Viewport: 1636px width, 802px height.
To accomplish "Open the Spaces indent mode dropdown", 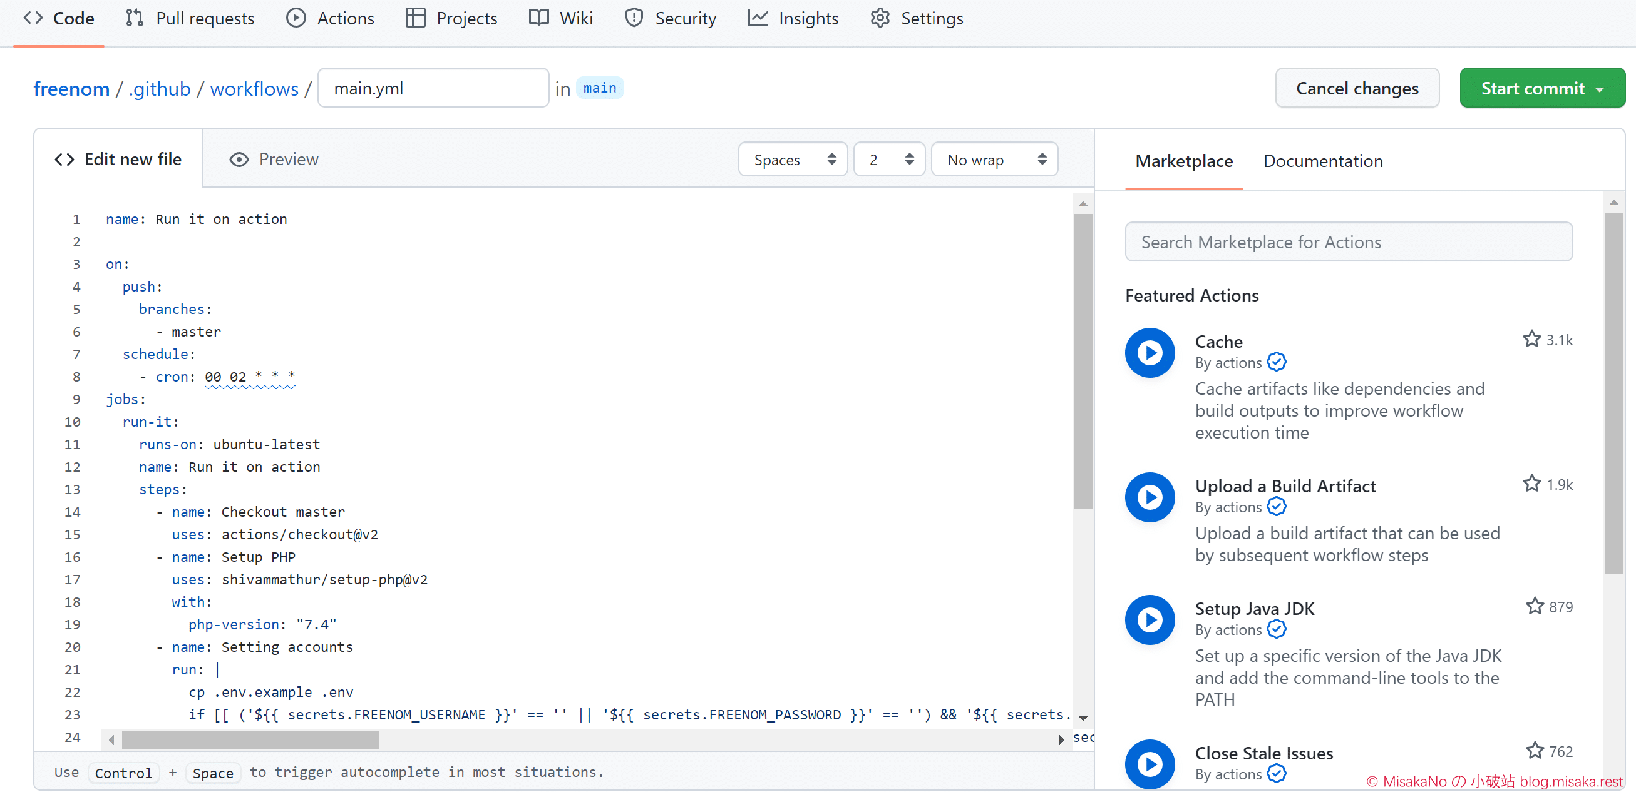I will pyautogui.click(x=792, y=160).
